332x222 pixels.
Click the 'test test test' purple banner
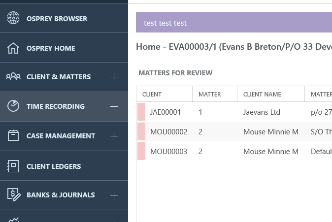pos(234,22)
